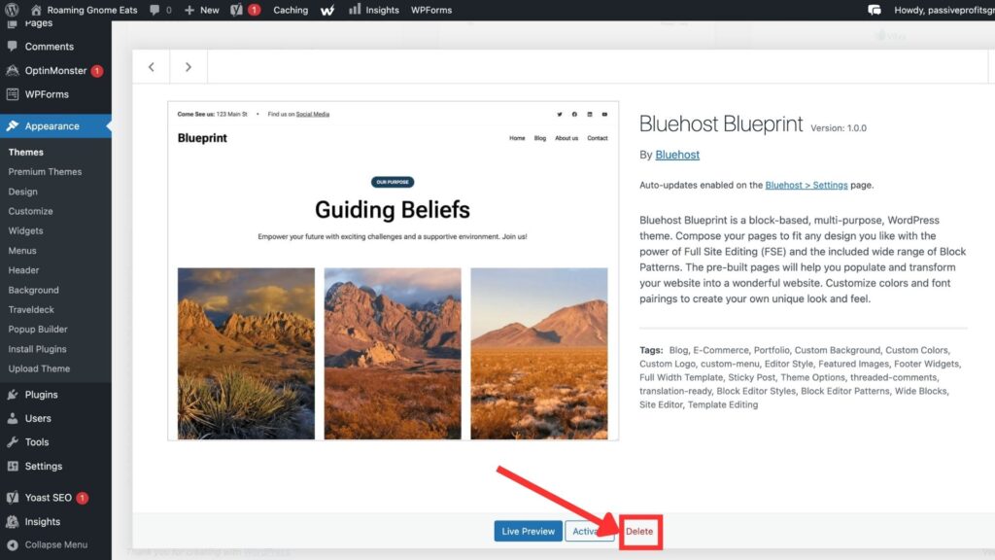Open the Bluehost author link

pyautogui.click(x=677, y=155)
